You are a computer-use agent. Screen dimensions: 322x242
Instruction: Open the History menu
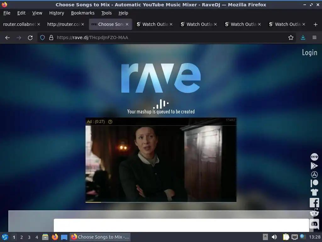(x=57, y=13)
